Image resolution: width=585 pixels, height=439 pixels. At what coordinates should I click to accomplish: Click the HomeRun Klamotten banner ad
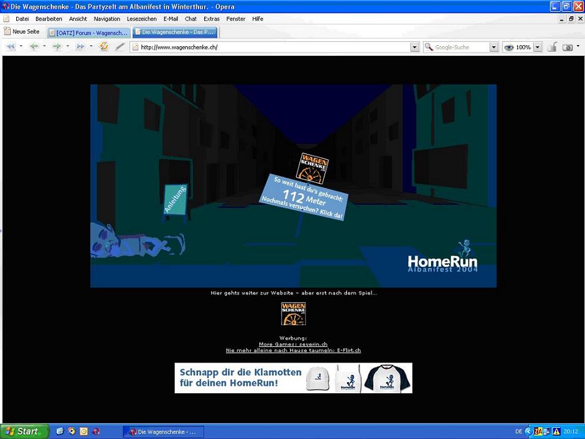293,378
